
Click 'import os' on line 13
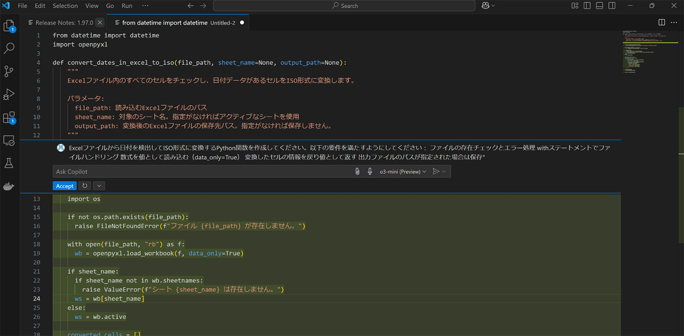point(84,199)
